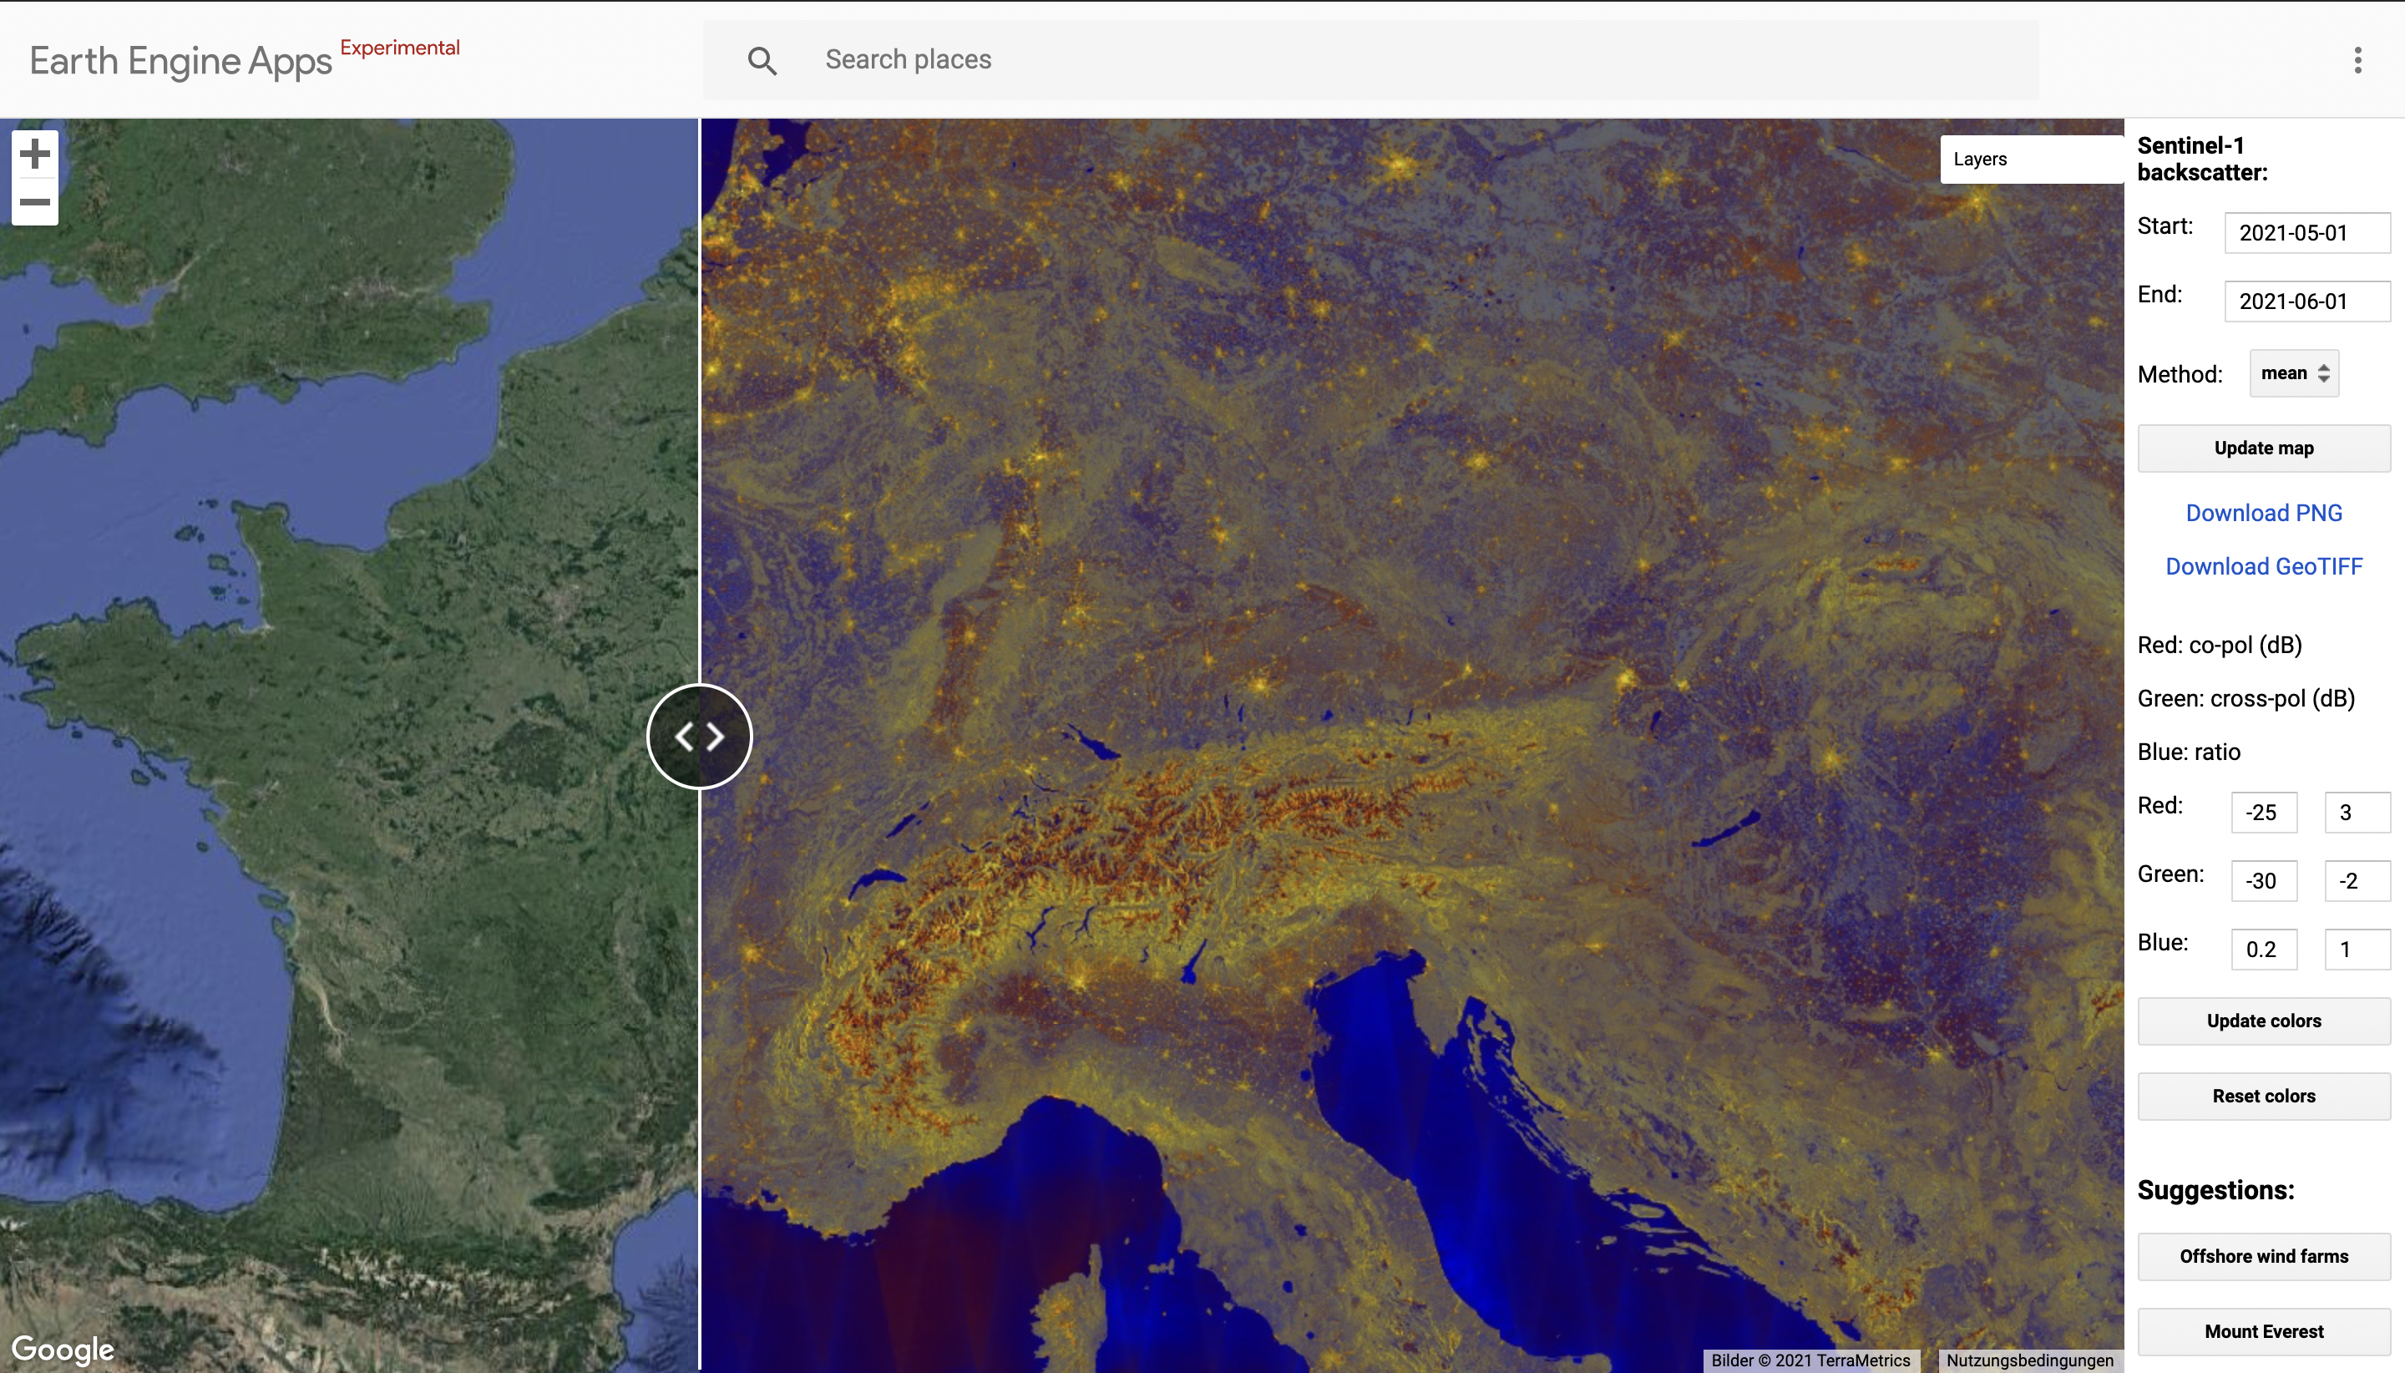Screen dimensions: 2405x1373
Task: Click the Download GeoTIFF link
Action: point(2263,567)
